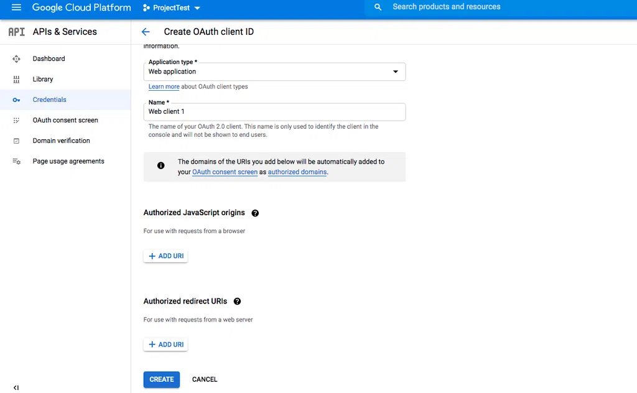637x393 pixels.
Task: Open the ProjectTest project selector
Action: click(172, 7)
